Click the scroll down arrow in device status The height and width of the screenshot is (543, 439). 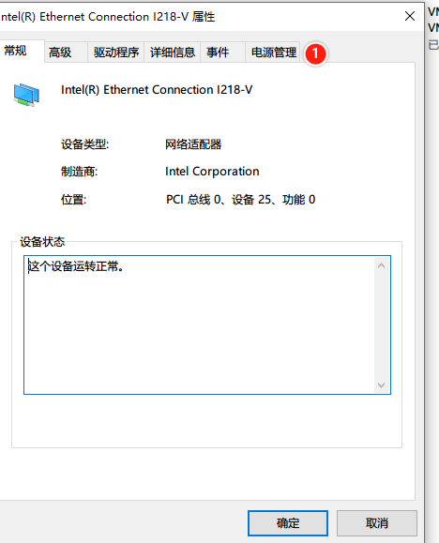[381, 385]
